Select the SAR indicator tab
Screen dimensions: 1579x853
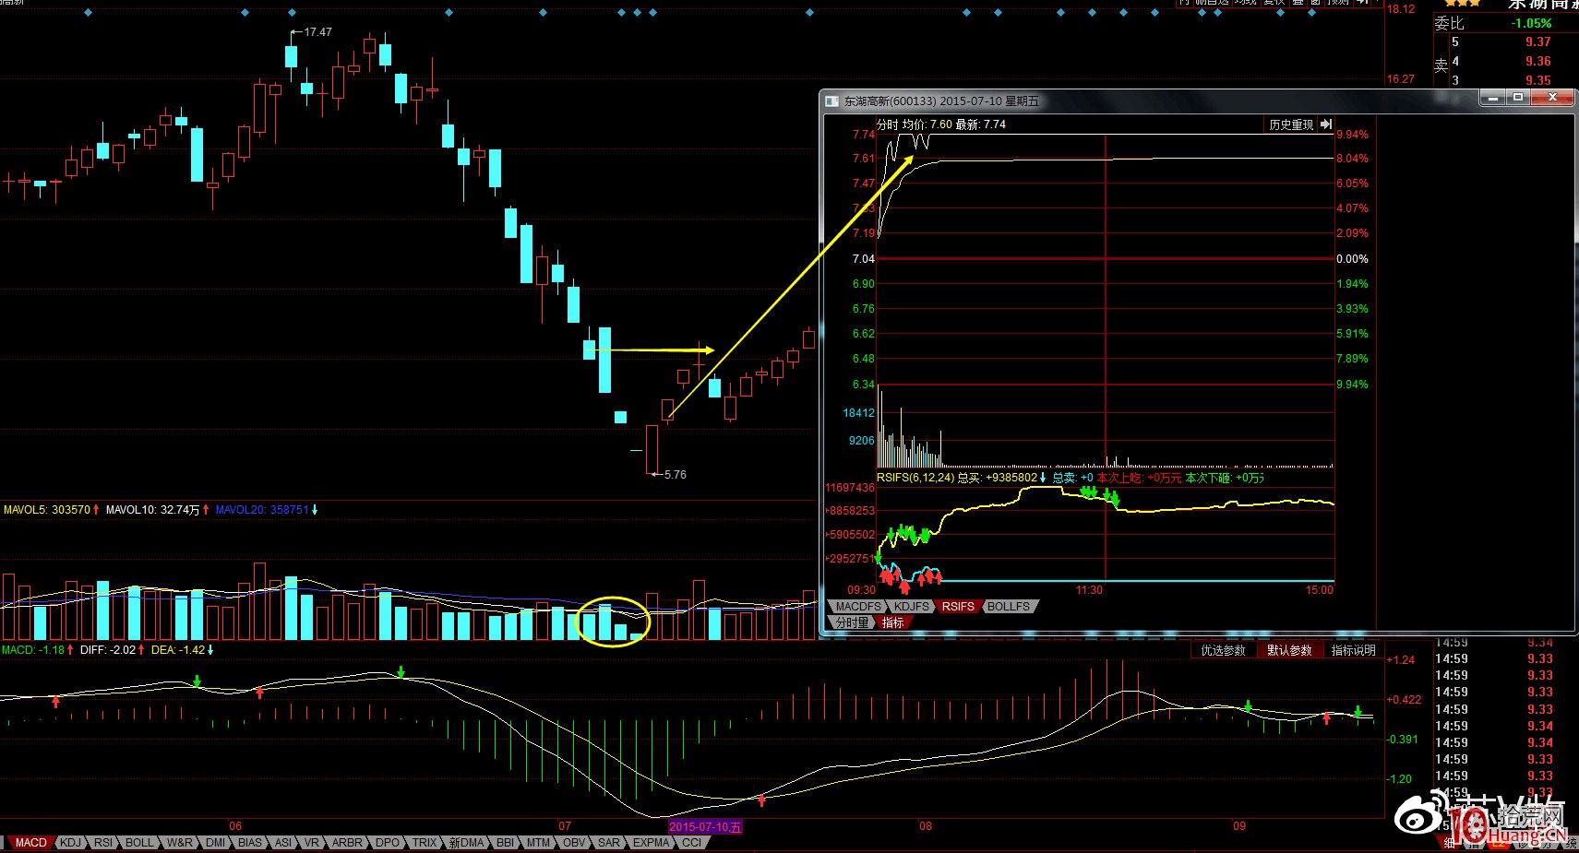pos(609,843)
